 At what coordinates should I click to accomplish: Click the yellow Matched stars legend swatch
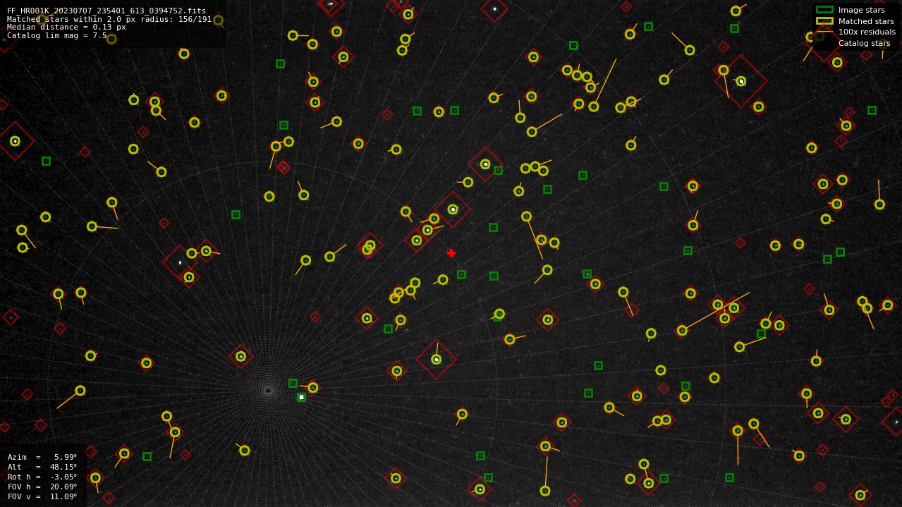pos(824,21)
